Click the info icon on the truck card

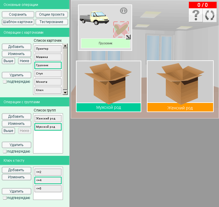click(124, 11)
